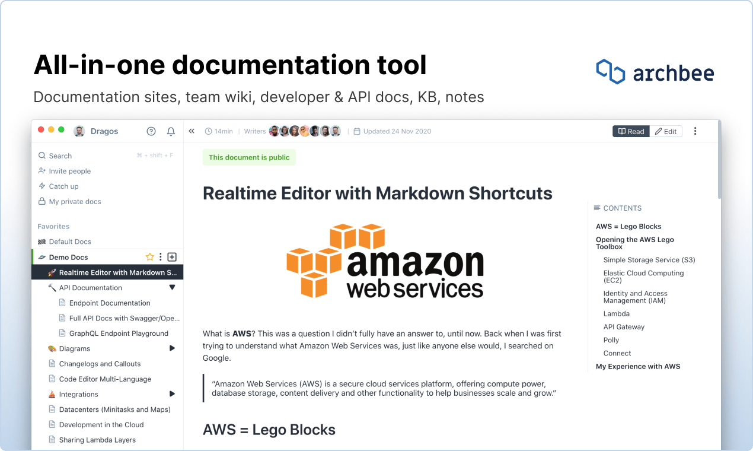
Task: Click the document vertical scrollbar
Action: click(719, 160)
